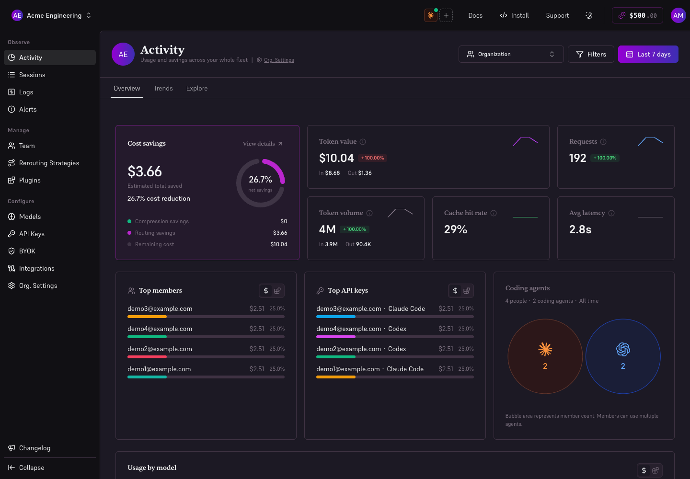Screen dimensions: 690x479
Task: Click the Install link
Action: (514, 15)
